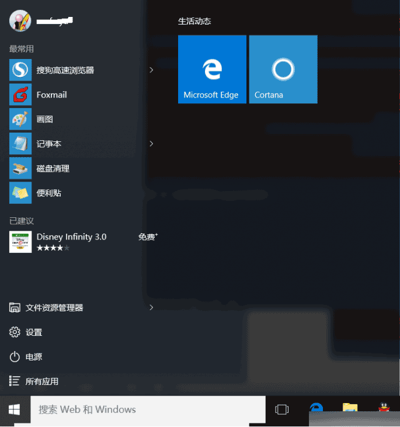This screenshot has height=427, width=400.
Task: Click the Disney Infinity 3.0 suggested app thumbnail
Action: coord(20,241)
